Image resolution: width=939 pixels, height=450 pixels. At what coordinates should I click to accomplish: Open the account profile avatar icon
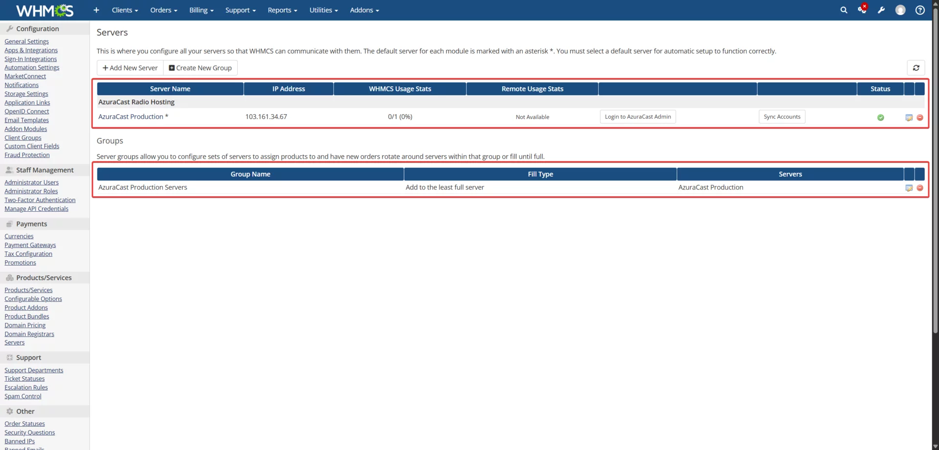(x=900, y=10)
